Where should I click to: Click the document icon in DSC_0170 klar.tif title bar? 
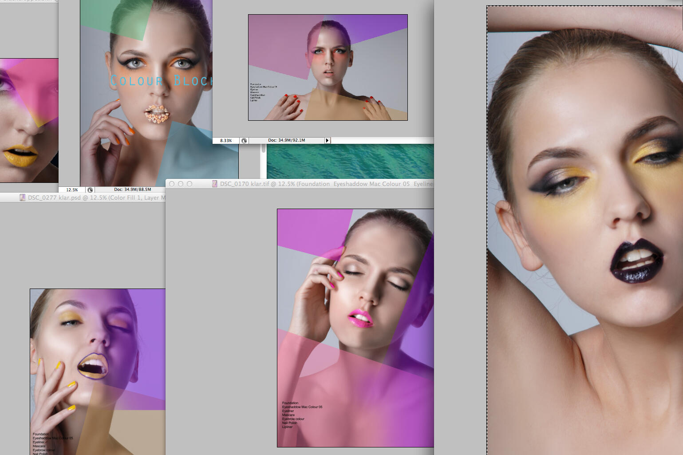tap(215, 184)
